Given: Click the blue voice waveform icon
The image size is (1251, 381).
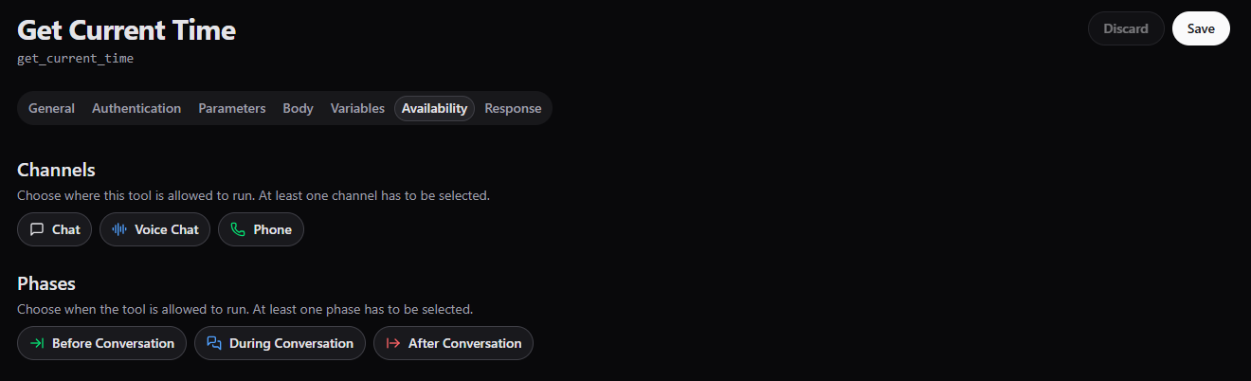Looking at the screenshot, I should click(119, 229).
